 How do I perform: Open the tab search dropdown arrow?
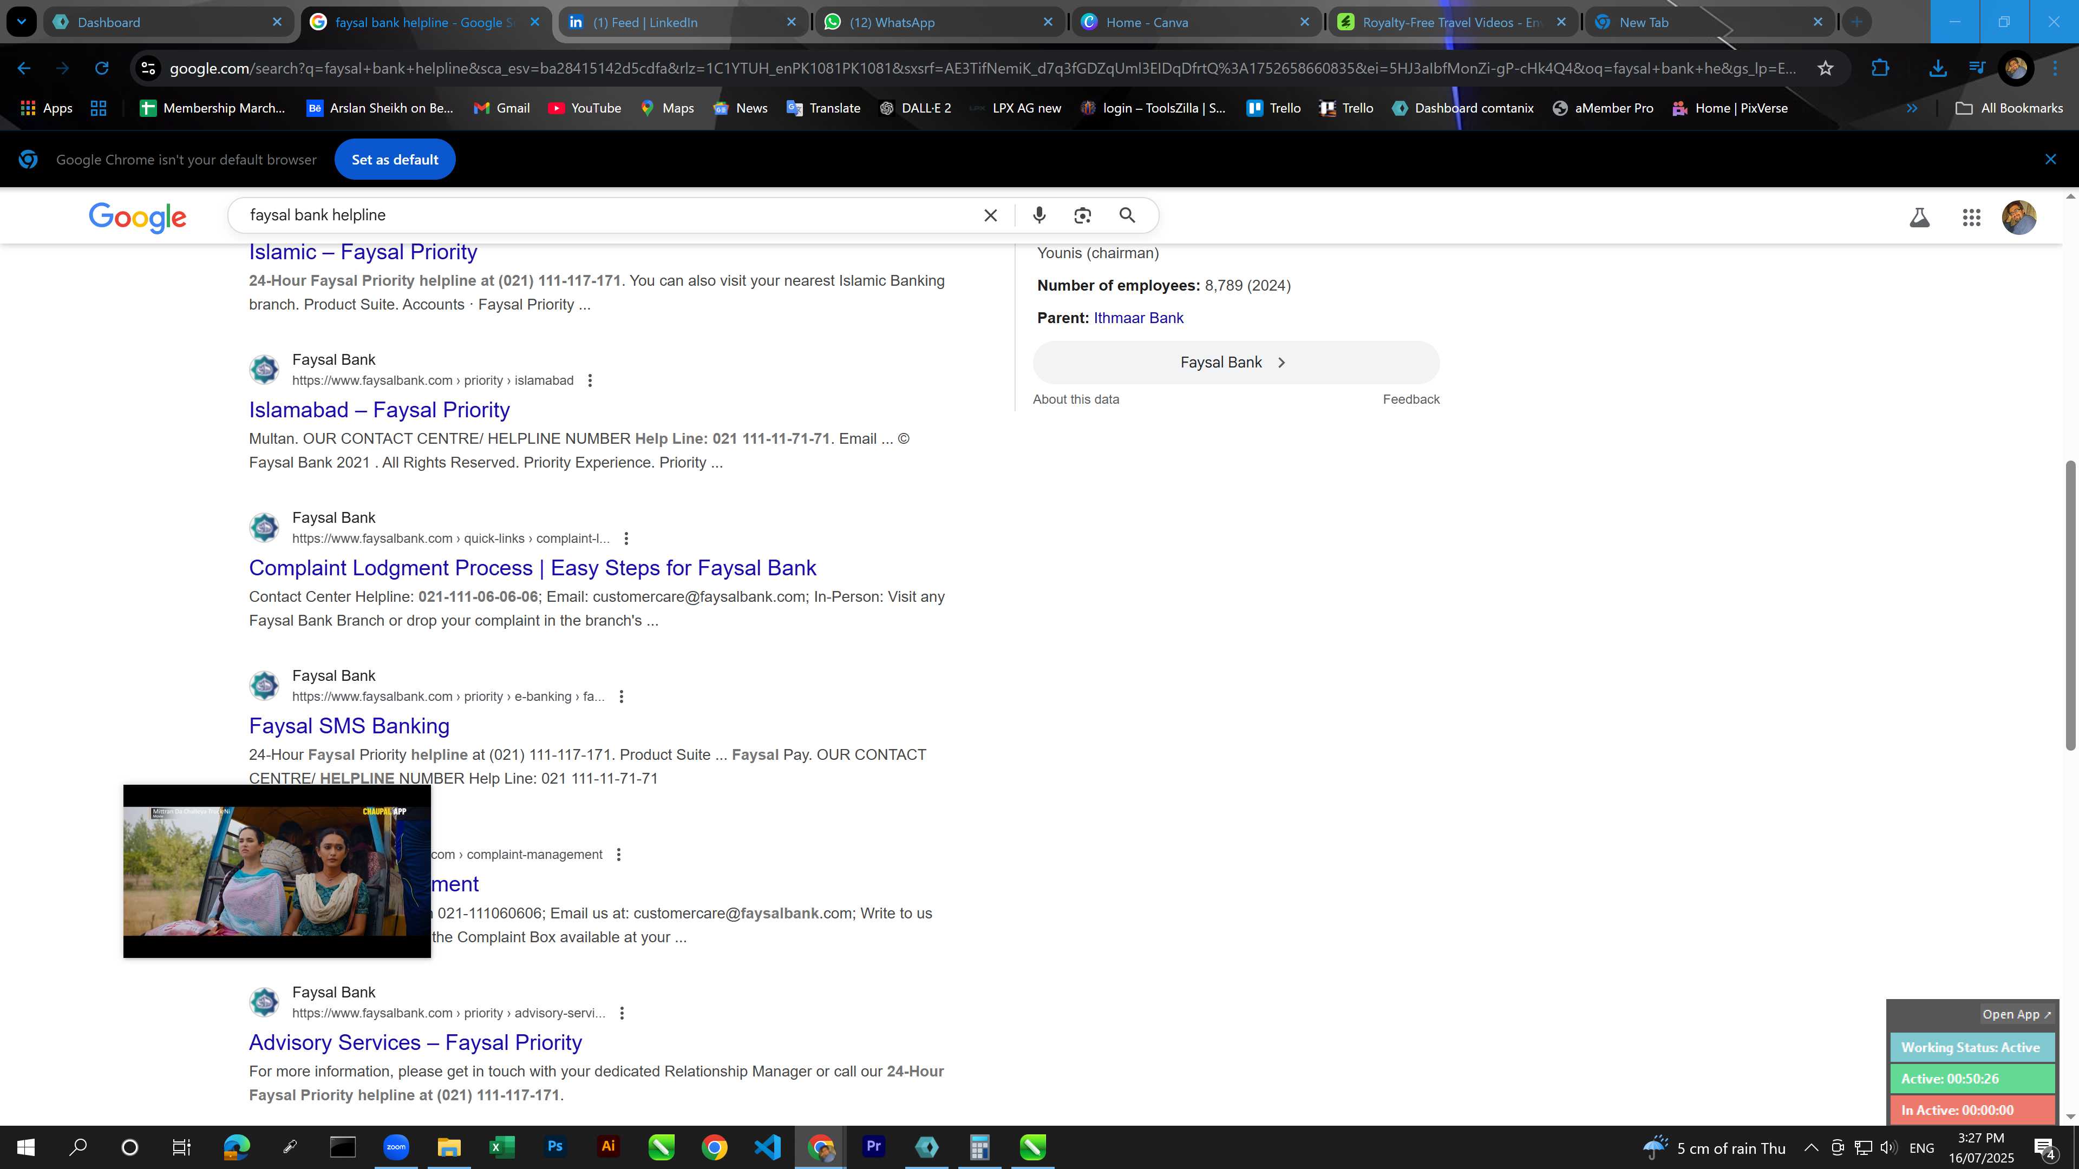click(22, 22)
